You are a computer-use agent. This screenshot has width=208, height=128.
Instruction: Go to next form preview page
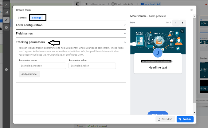pos(182,22)
